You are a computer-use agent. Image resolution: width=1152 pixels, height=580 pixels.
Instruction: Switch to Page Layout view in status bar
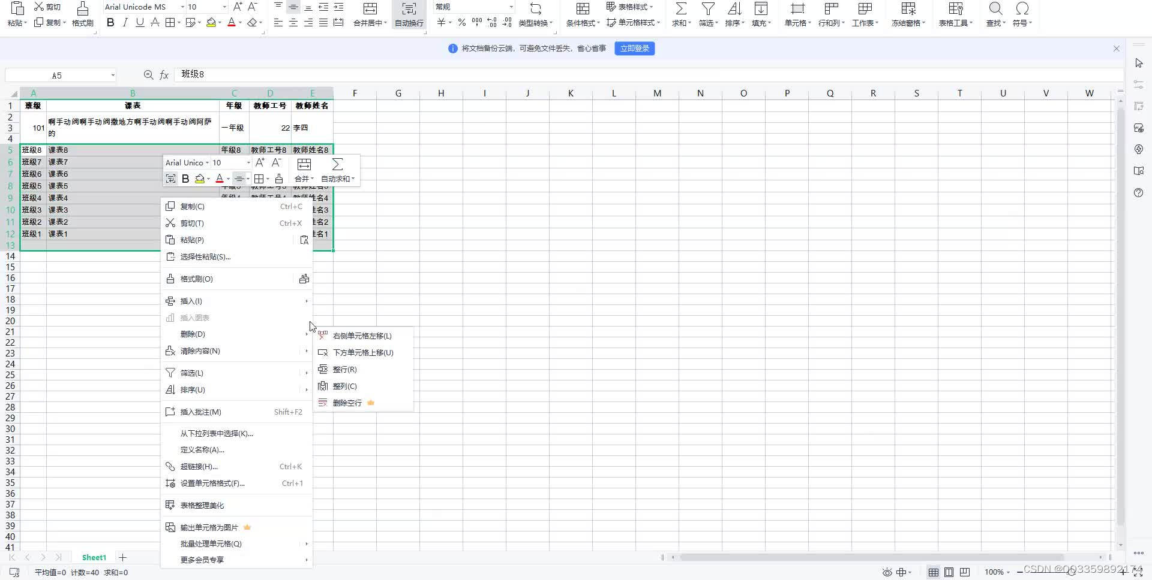(x=949, y=572)
